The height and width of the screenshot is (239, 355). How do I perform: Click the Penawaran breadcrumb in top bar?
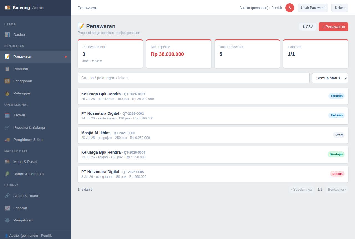click(x=87, y=8)
